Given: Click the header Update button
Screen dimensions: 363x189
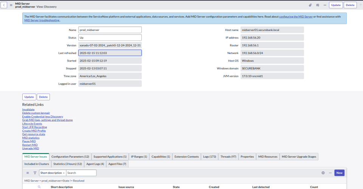Looking at the screenshot, I should (336, 5).
